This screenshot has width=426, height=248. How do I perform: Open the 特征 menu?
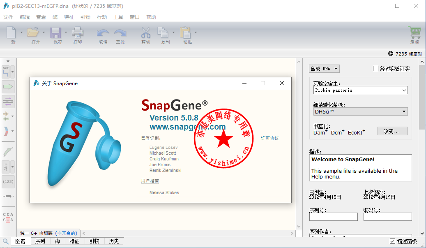pos(69,17)
